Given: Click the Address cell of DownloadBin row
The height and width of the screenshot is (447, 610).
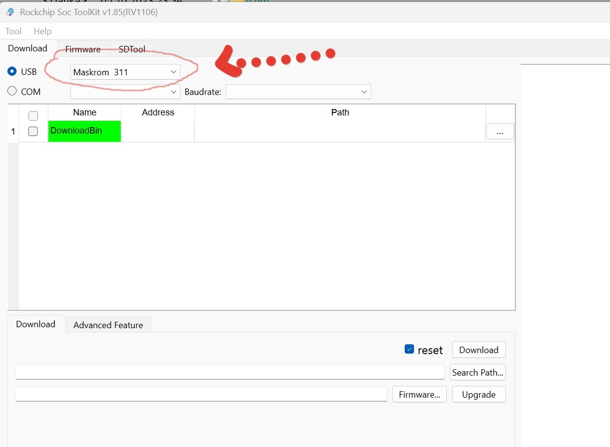Looking at the screenshot, I should pyautogui.click(x=158, y=131).
